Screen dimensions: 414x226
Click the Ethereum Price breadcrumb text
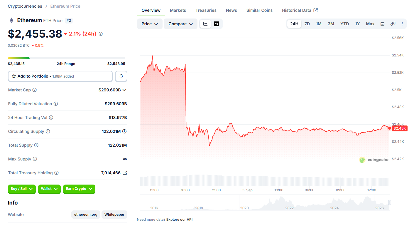(65, 6)
